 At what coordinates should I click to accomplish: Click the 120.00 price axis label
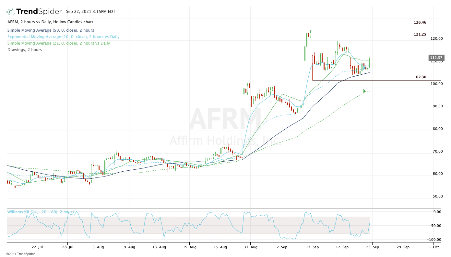tap(436, 38)
